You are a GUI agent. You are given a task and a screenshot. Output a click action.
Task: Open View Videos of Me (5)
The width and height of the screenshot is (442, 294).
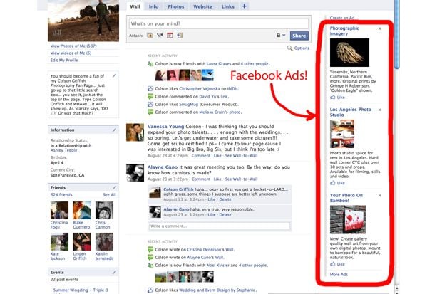[71, 53]
